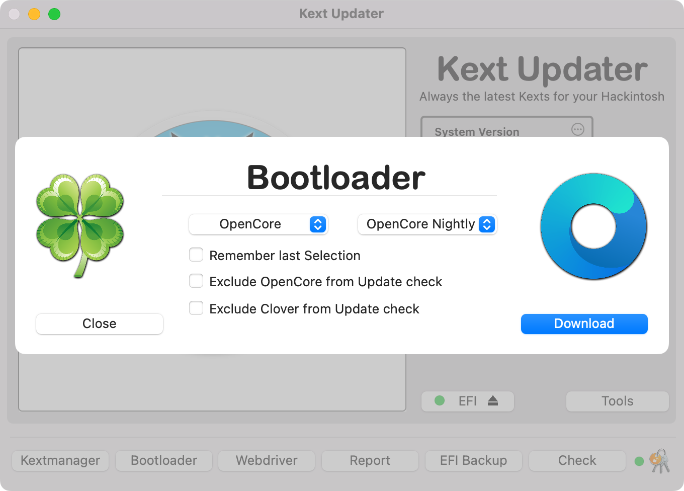Check Exclude OpenCore from Update check

(x=196, y=281)
